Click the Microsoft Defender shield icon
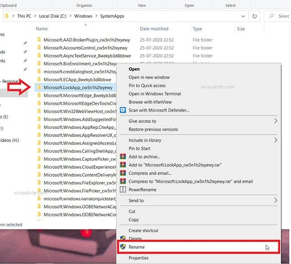Viewport: 291px width, 264px height. coord(123,110)
